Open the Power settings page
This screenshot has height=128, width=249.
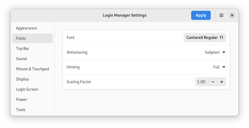(x=22, y=100)
